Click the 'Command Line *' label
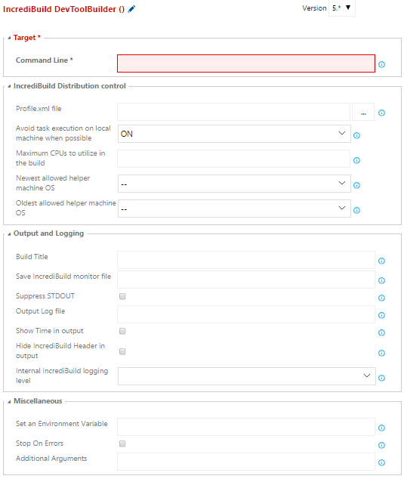Image resolution: width=404 pixels, height=479 pixels. point(45,60)
